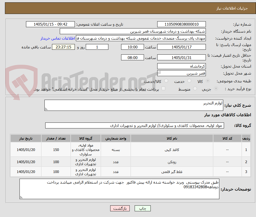
Task: Click the goods group field
Action: [135, 126]
